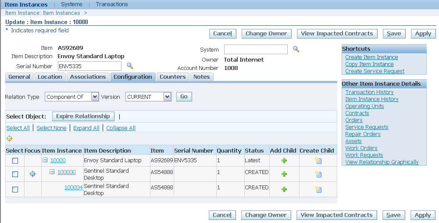This screenshot has width=439, height=223.
Task: Click the bottom Save button
Action: [394, 215]
